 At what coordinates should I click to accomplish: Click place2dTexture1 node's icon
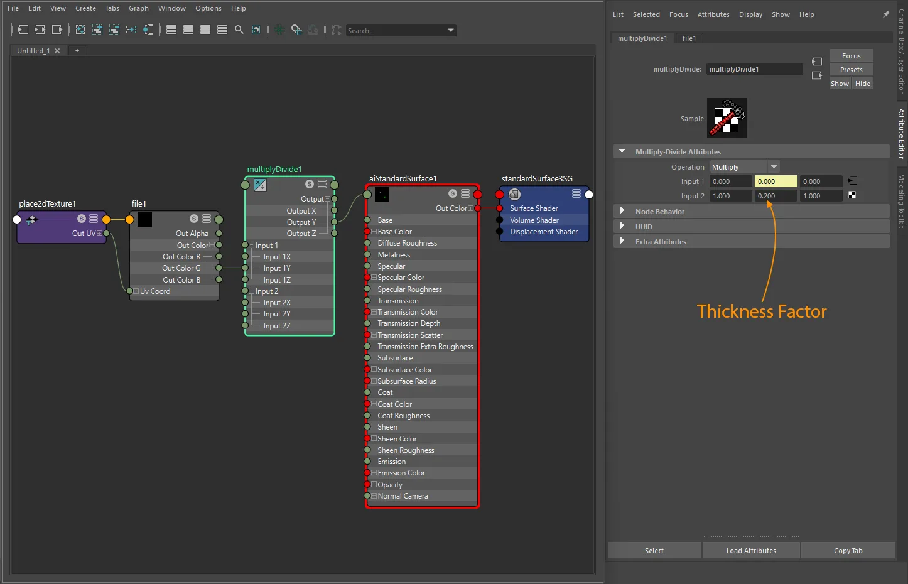tap(32, 219)
